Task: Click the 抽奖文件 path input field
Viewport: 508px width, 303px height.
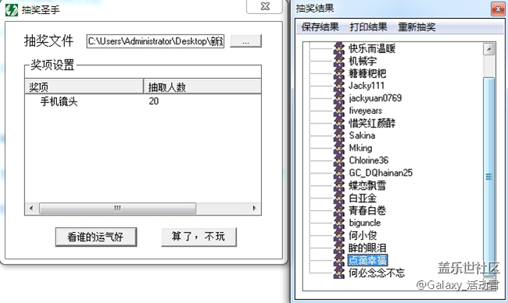Action: pos(156,41)
